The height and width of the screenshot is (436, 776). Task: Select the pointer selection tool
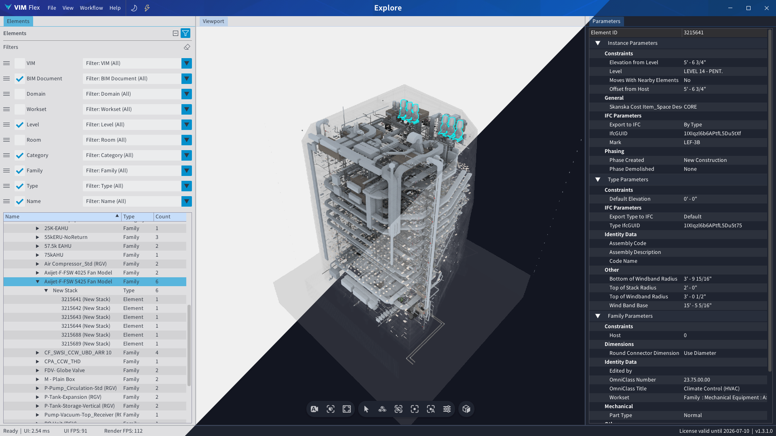(x=366, y=409)
